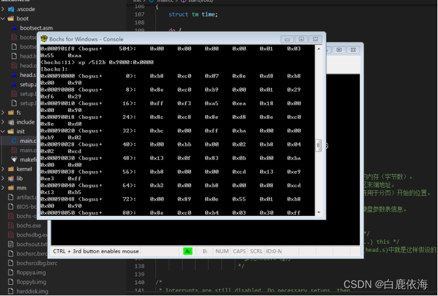Click the console scrollbar thumb
This screenshot has width=438, height=296.
(319, 145)
